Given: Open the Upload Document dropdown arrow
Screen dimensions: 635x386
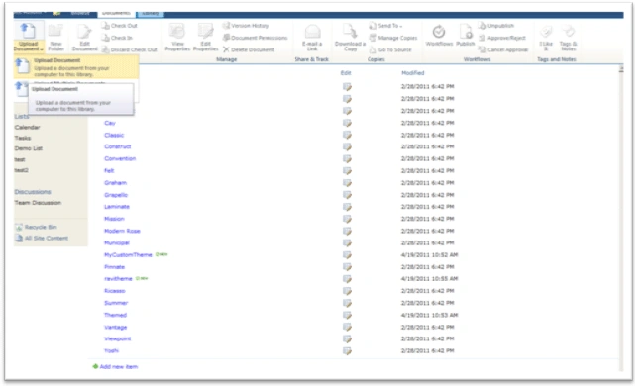Looking at the screenshot, I should coord(42,49).
